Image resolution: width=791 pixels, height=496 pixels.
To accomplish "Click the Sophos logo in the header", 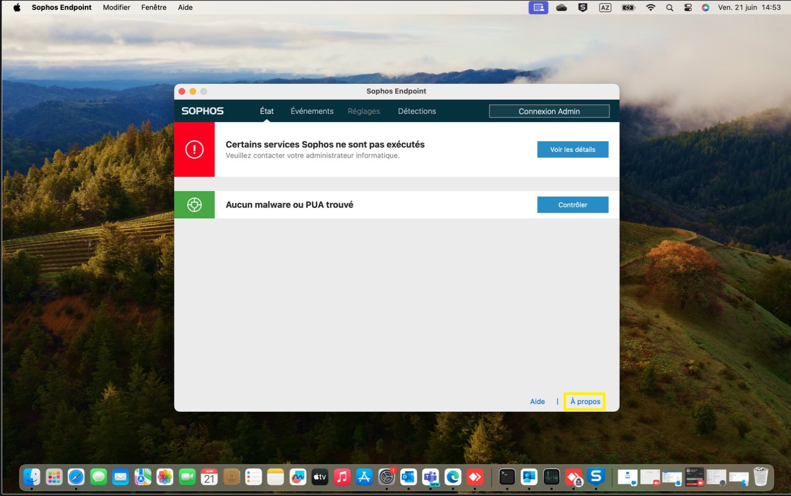I will [203, 111].
